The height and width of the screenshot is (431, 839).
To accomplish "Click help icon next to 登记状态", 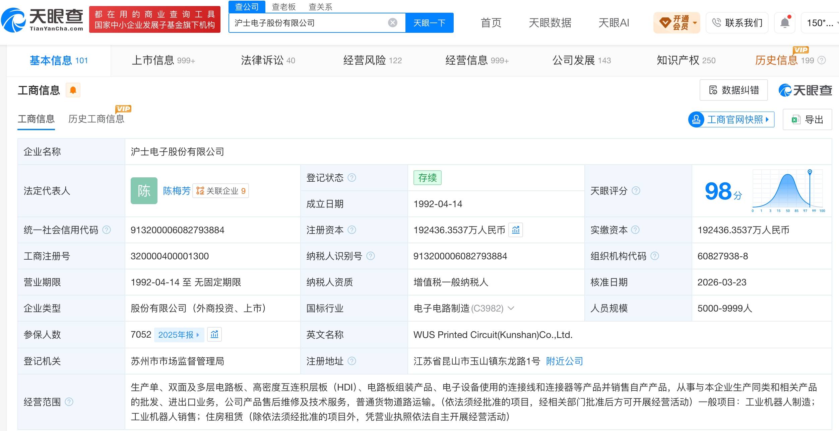I will [351, 177].
